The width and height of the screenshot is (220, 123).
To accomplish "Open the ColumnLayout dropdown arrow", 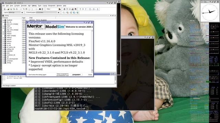I will 58,12.
